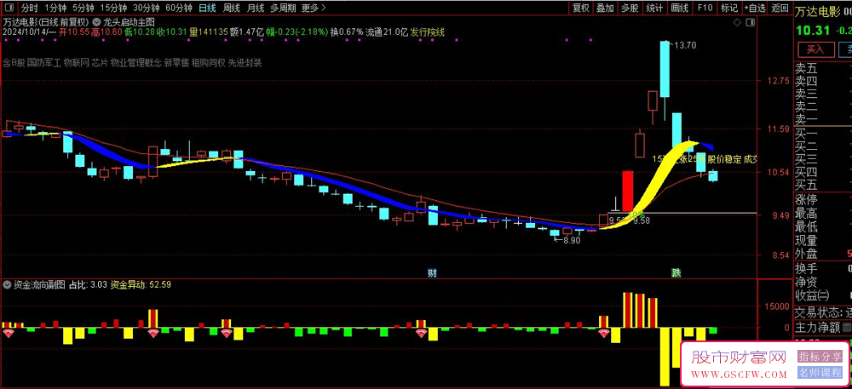Image resolution: width=852 pixels, height=389 pixels.
Task: Click the 返回 back button
Action: tap(780, 9)
